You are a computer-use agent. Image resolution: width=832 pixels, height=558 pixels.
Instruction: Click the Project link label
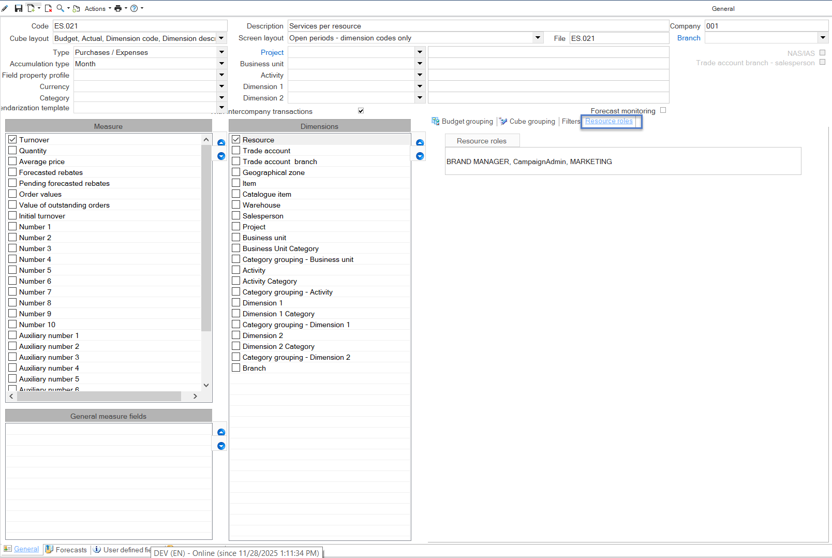point(272,52)
